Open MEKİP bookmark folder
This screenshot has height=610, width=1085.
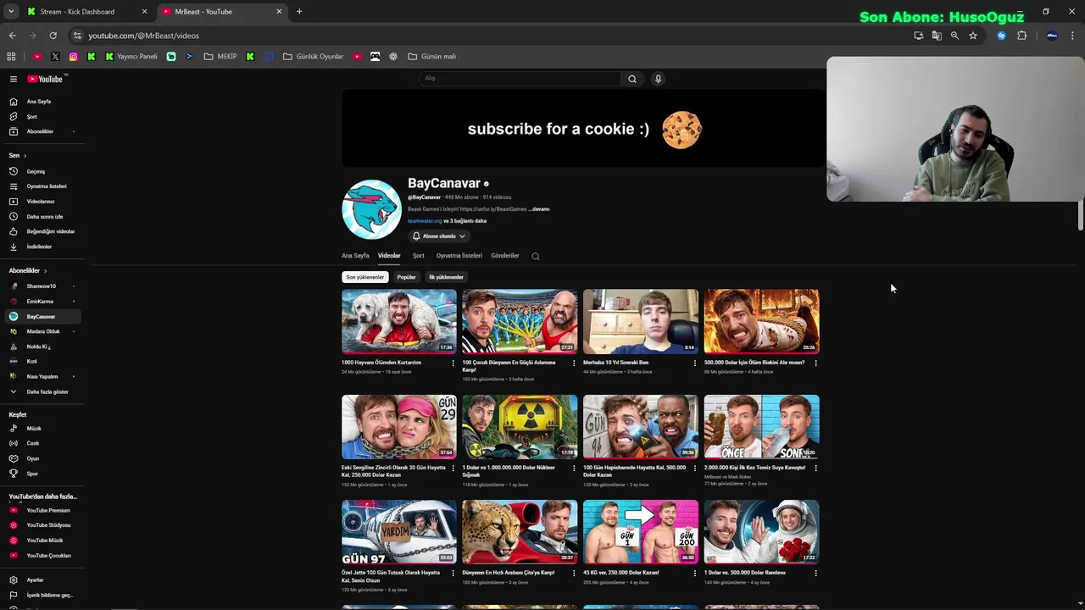220,57
